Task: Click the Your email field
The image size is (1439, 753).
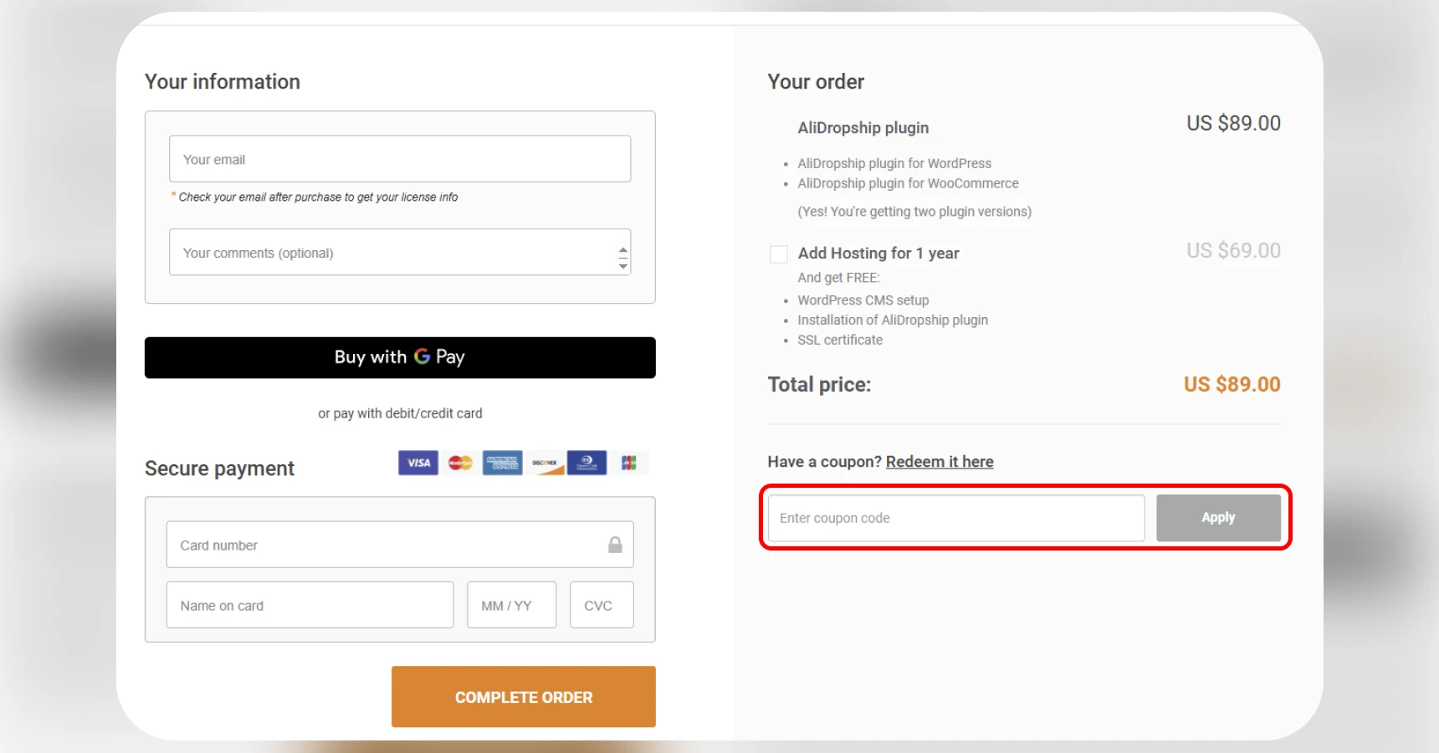Action: (399, 158)
